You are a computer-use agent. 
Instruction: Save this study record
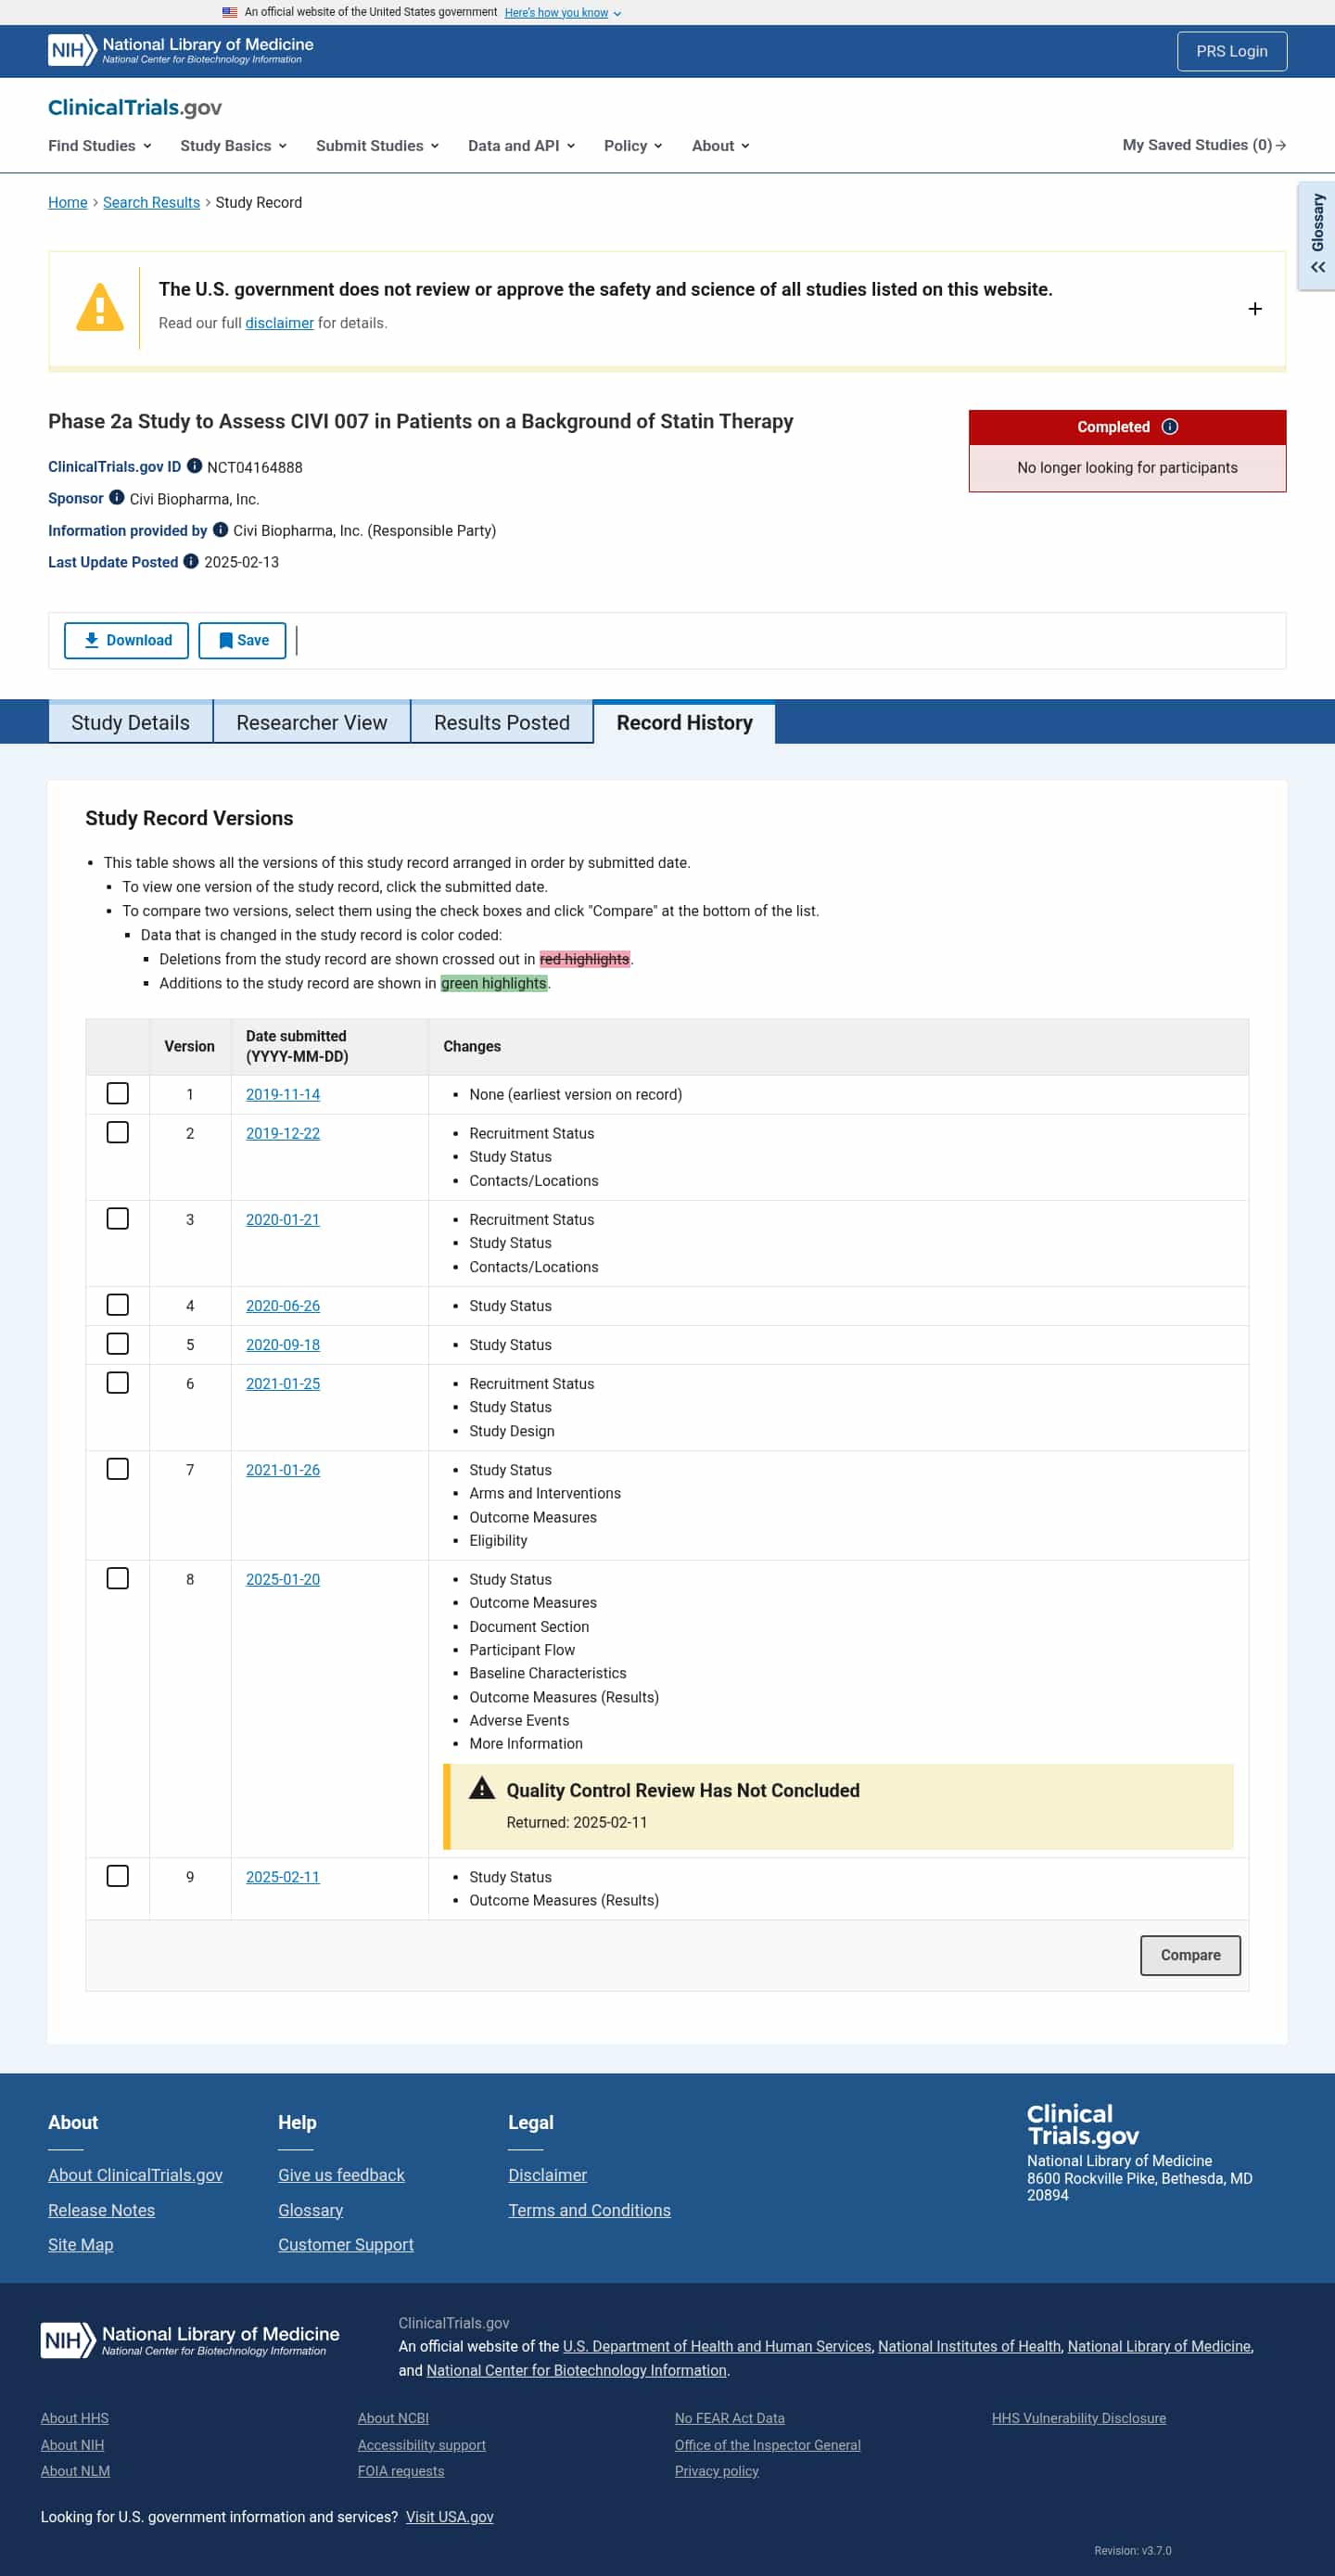point(242,640)
